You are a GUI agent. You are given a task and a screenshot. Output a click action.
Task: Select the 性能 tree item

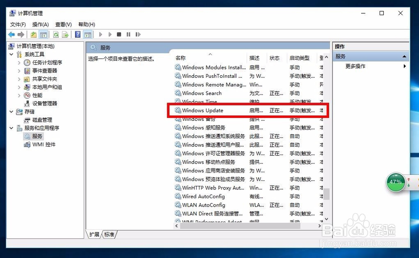click(37, 95)
